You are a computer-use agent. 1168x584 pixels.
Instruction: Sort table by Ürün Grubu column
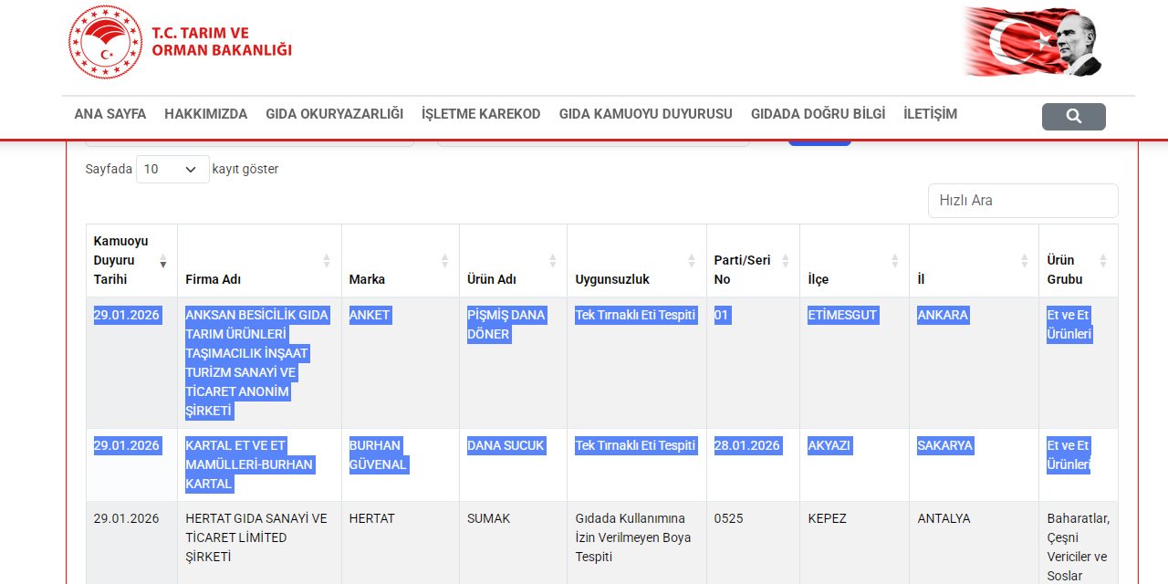1102,261
